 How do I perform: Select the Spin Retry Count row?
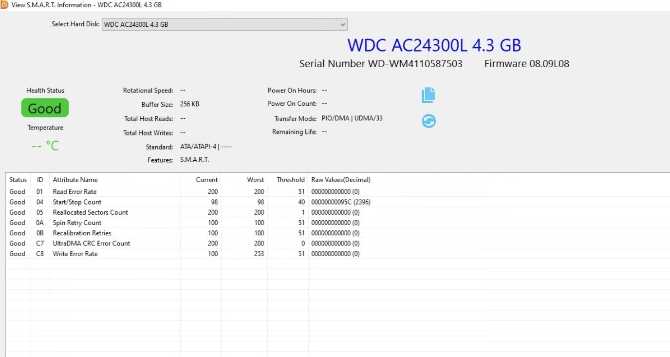tap(338, 223)
